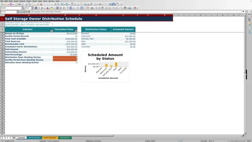
Task: Click the row 10 header
Action: [2, 49]
